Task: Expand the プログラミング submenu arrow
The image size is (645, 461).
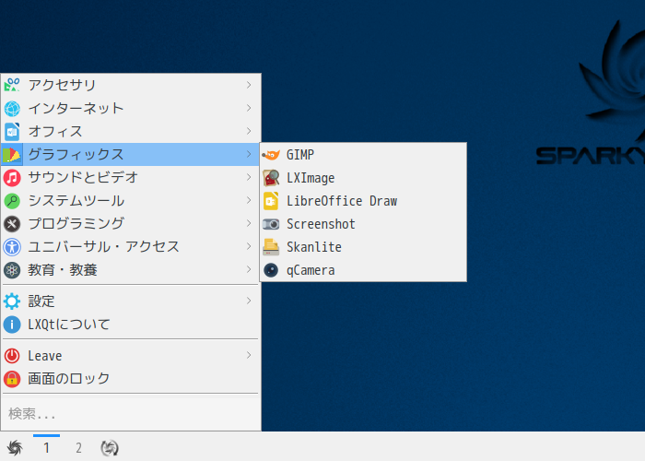Action: pyautogui.click(x=249, y=223)
